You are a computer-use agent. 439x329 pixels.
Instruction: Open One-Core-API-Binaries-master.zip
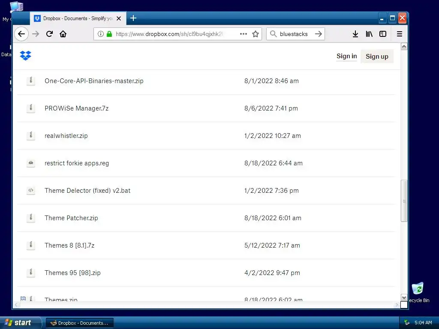coord(94,81)
